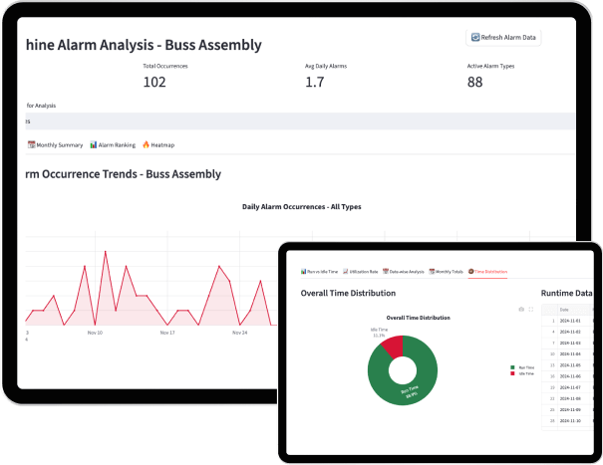Click the red Idle Time donut segment
Screen dimensions: 603x465
click(393, 345)
